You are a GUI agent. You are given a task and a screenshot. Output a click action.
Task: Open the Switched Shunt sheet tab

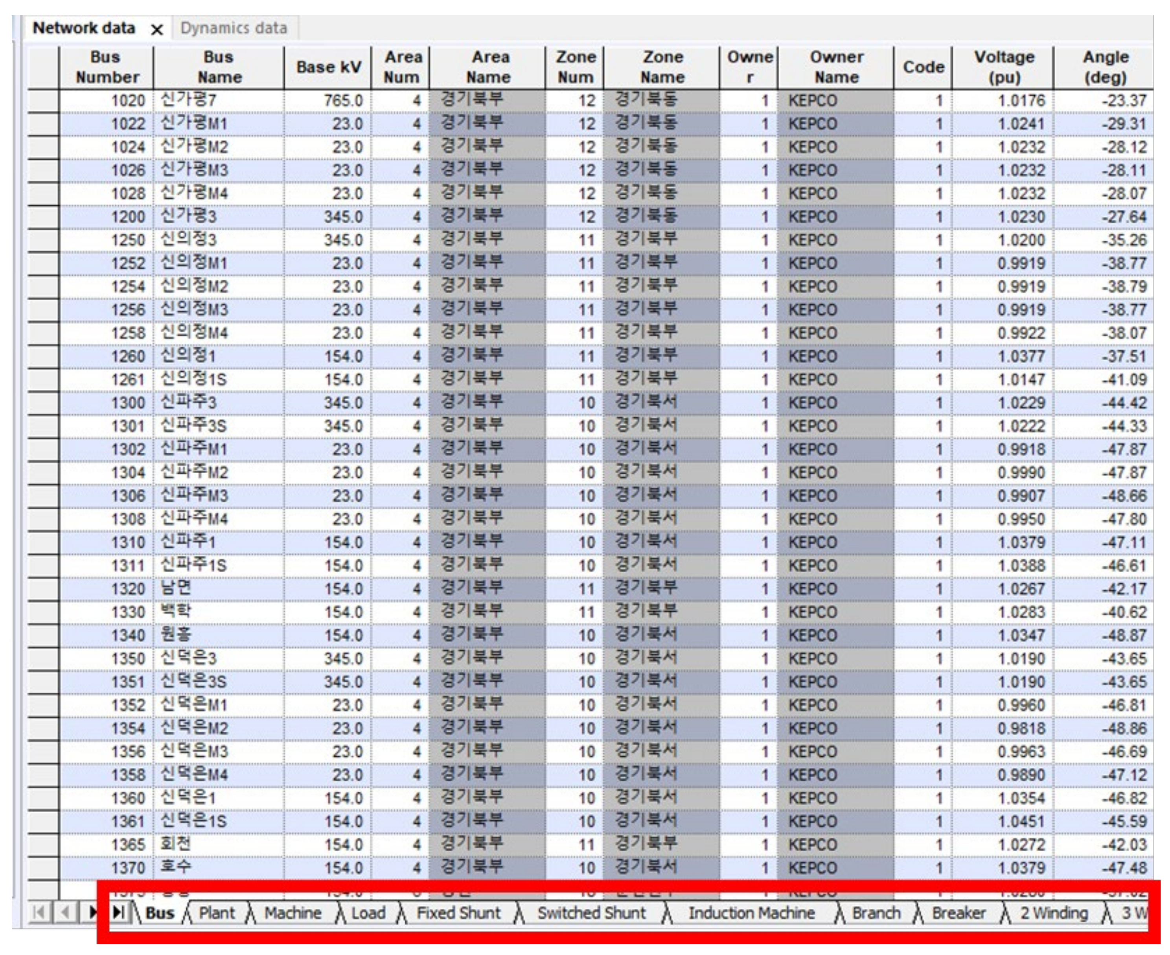pyautogui.click(x=592, y=913)
